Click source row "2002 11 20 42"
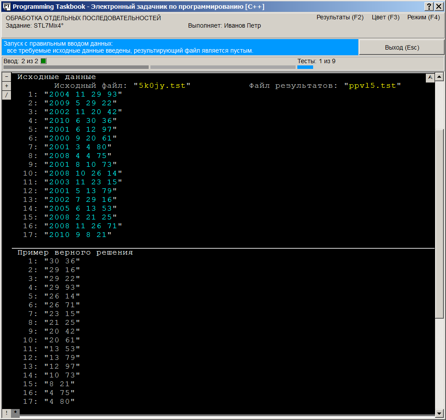The width and height of the screenshot is (446, 420). click(x=83, y=112)
